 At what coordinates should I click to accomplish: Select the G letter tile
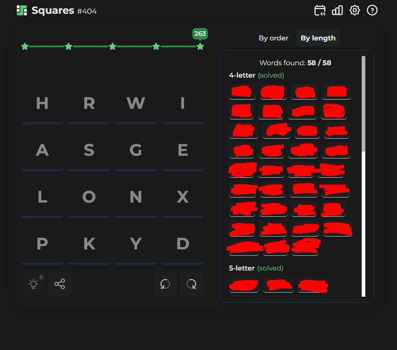tap(136, 150)
